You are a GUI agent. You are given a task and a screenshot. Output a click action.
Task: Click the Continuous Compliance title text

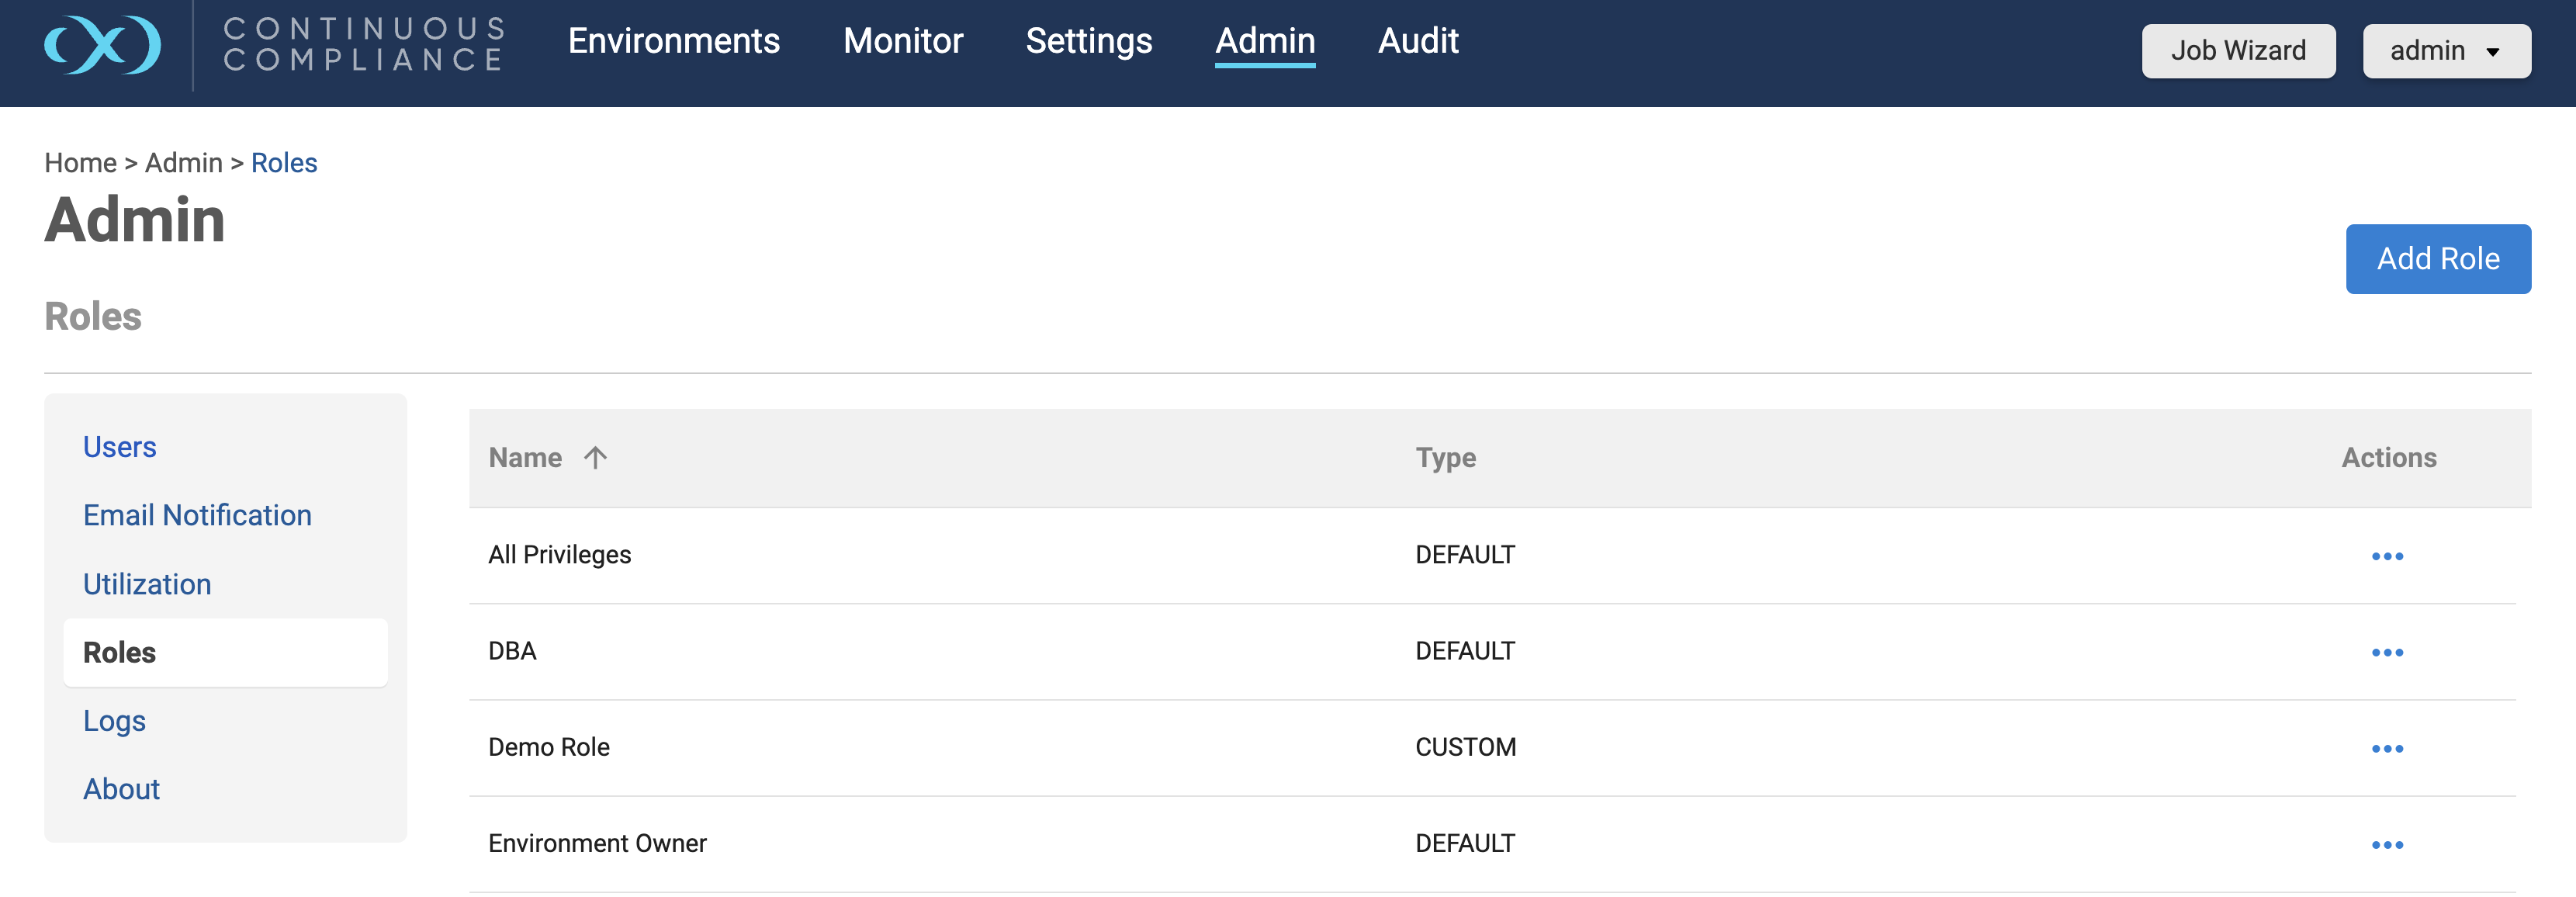tap(363, 44)
